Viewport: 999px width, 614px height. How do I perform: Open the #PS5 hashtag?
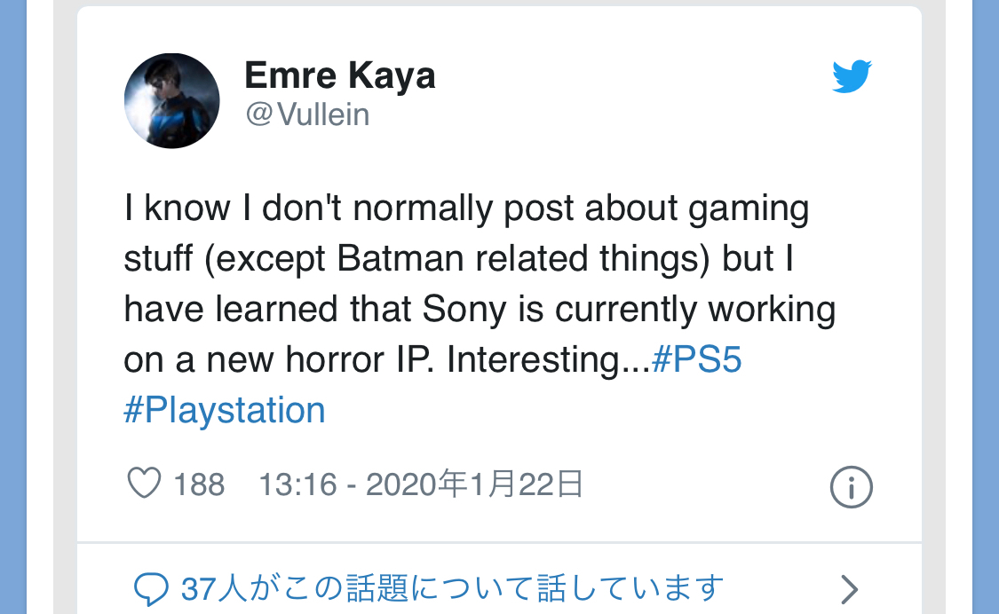tap(696, 360)
